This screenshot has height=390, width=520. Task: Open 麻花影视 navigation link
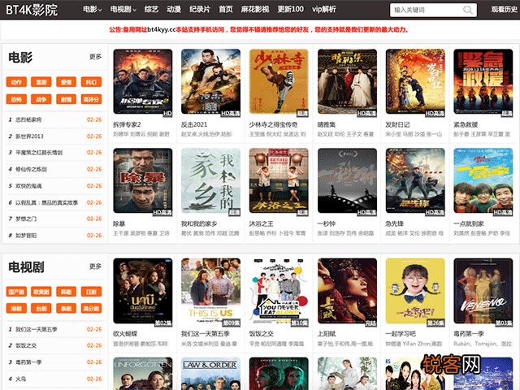255,9
